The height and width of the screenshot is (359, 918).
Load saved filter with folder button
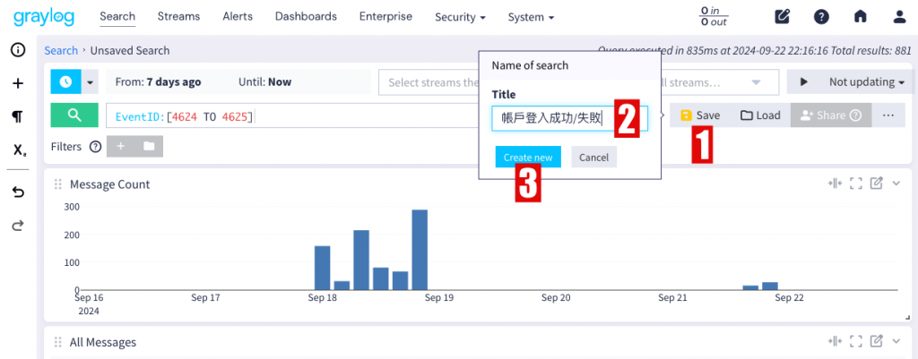(150, 146)
